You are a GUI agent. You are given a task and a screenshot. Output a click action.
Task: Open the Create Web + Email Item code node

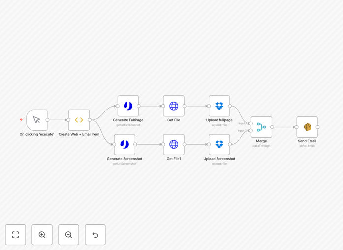click(x=79, y=120)
